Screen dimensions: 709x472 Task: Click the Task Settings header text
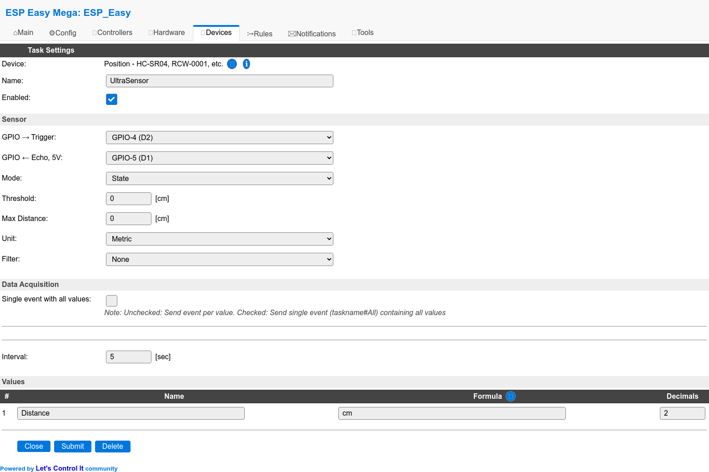tap(51, 50)
